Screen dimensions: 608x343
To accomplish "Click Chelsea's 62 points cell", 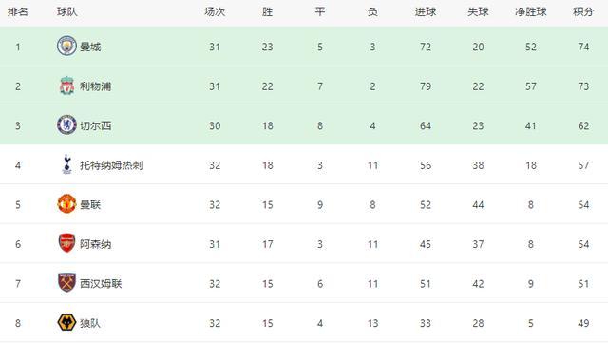I will pyautogui.click(x=583, y=125).
